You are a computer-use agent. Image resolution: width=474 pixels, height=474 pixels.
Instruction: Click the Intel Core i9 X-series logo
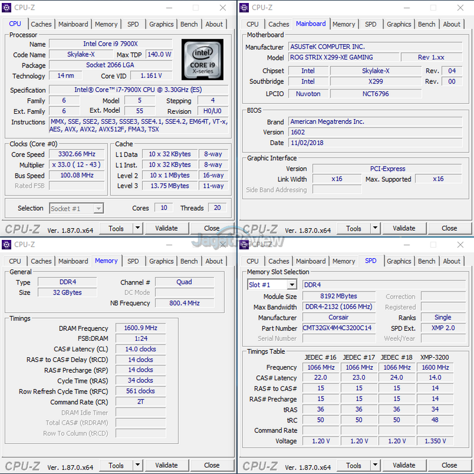click(203, 60)
